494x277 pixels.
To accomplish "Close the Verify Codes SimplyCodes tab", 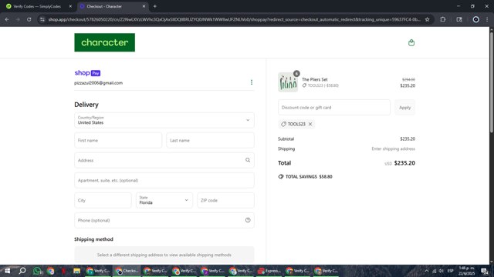I will pos(70,6).
